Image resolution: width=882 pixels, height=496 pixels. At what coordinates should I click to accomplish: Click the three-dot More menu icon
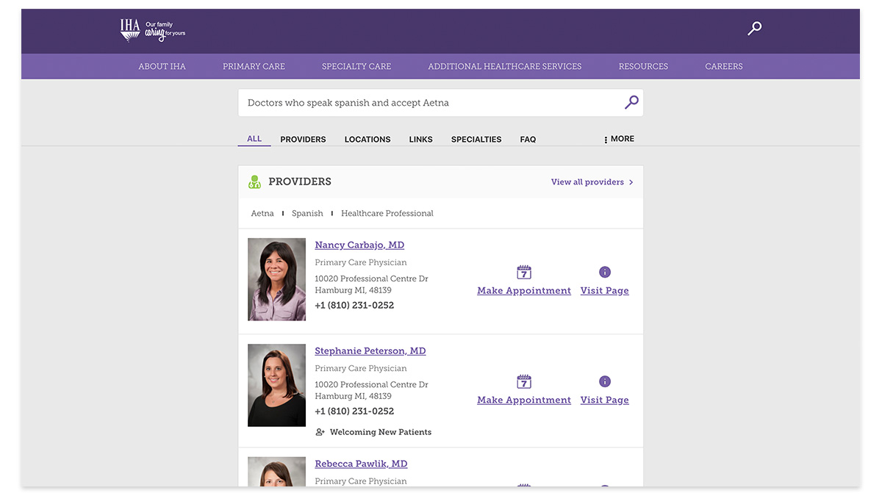coord(606,140)
